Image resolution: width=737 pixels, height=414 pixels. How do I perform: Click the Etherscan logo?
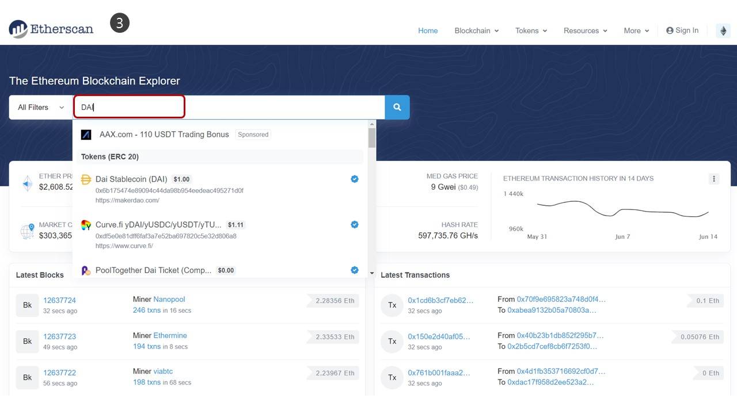(x=51, y=29)
